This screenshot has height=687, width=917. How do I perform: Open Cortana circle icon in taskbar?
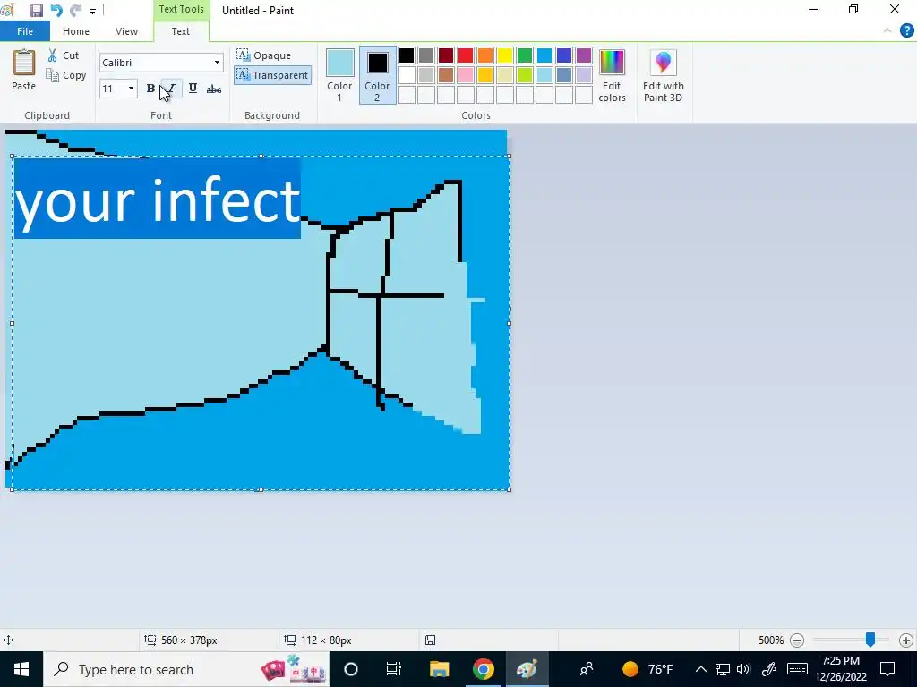click(351, 669)
